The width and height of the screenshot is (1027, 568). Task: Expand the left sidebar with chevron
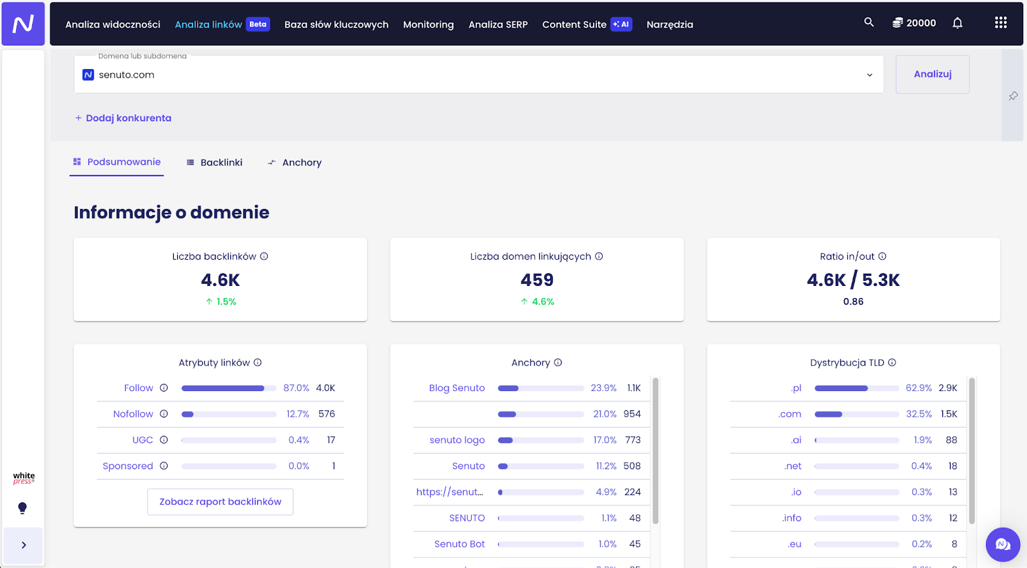click(24, 545)
